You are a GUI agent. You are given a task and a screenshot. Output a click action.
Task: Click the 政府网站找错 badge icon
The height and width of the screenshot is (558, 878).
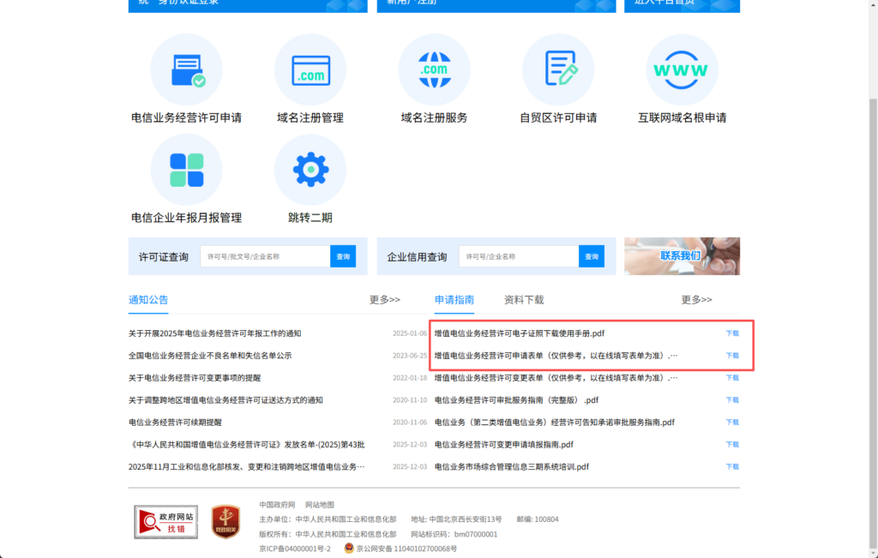tap(165, 521)
